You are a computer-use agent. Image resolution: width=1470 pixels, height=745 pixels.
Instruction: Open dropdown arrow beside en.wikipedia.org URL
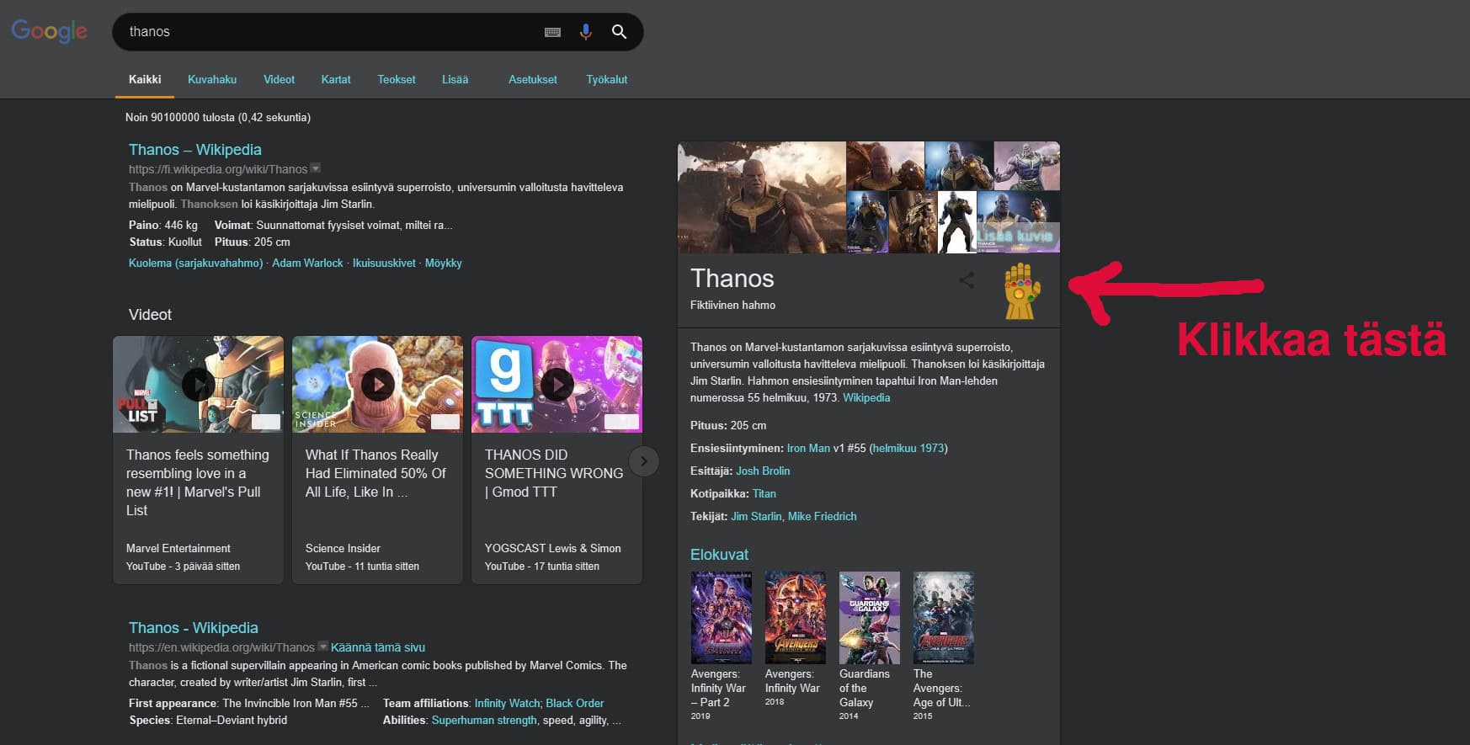coord(322,647)
